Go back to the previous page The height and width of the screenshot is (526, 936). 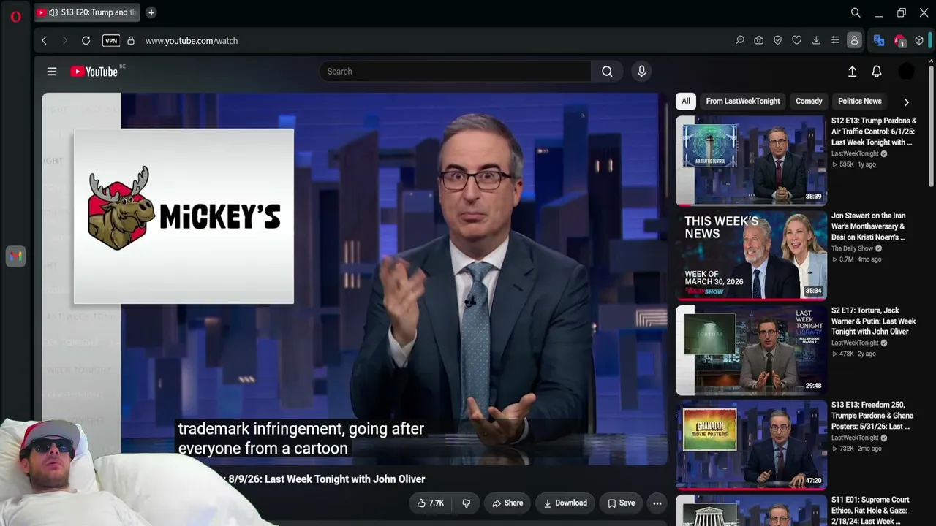[45, 41]
